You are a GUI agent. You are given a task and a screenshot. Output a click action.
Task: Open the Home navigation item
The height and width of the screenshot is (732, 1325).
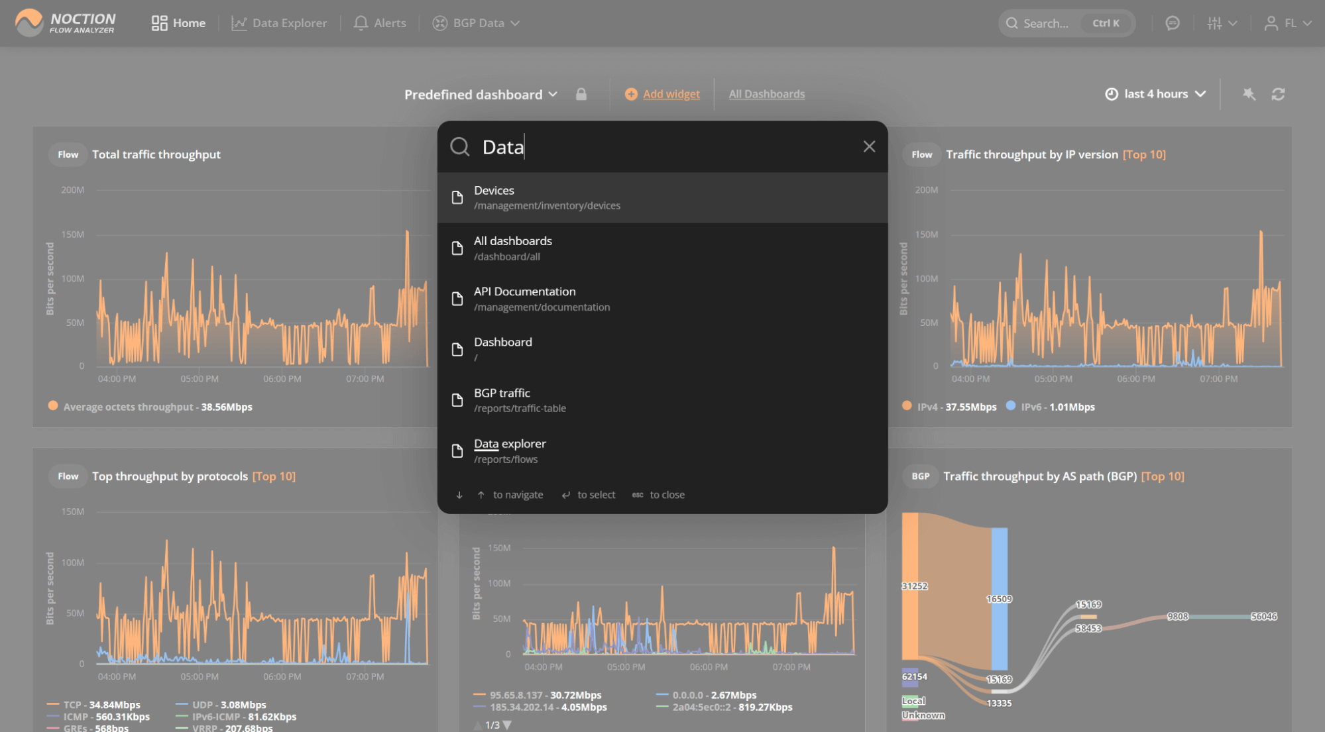(178, 23)
